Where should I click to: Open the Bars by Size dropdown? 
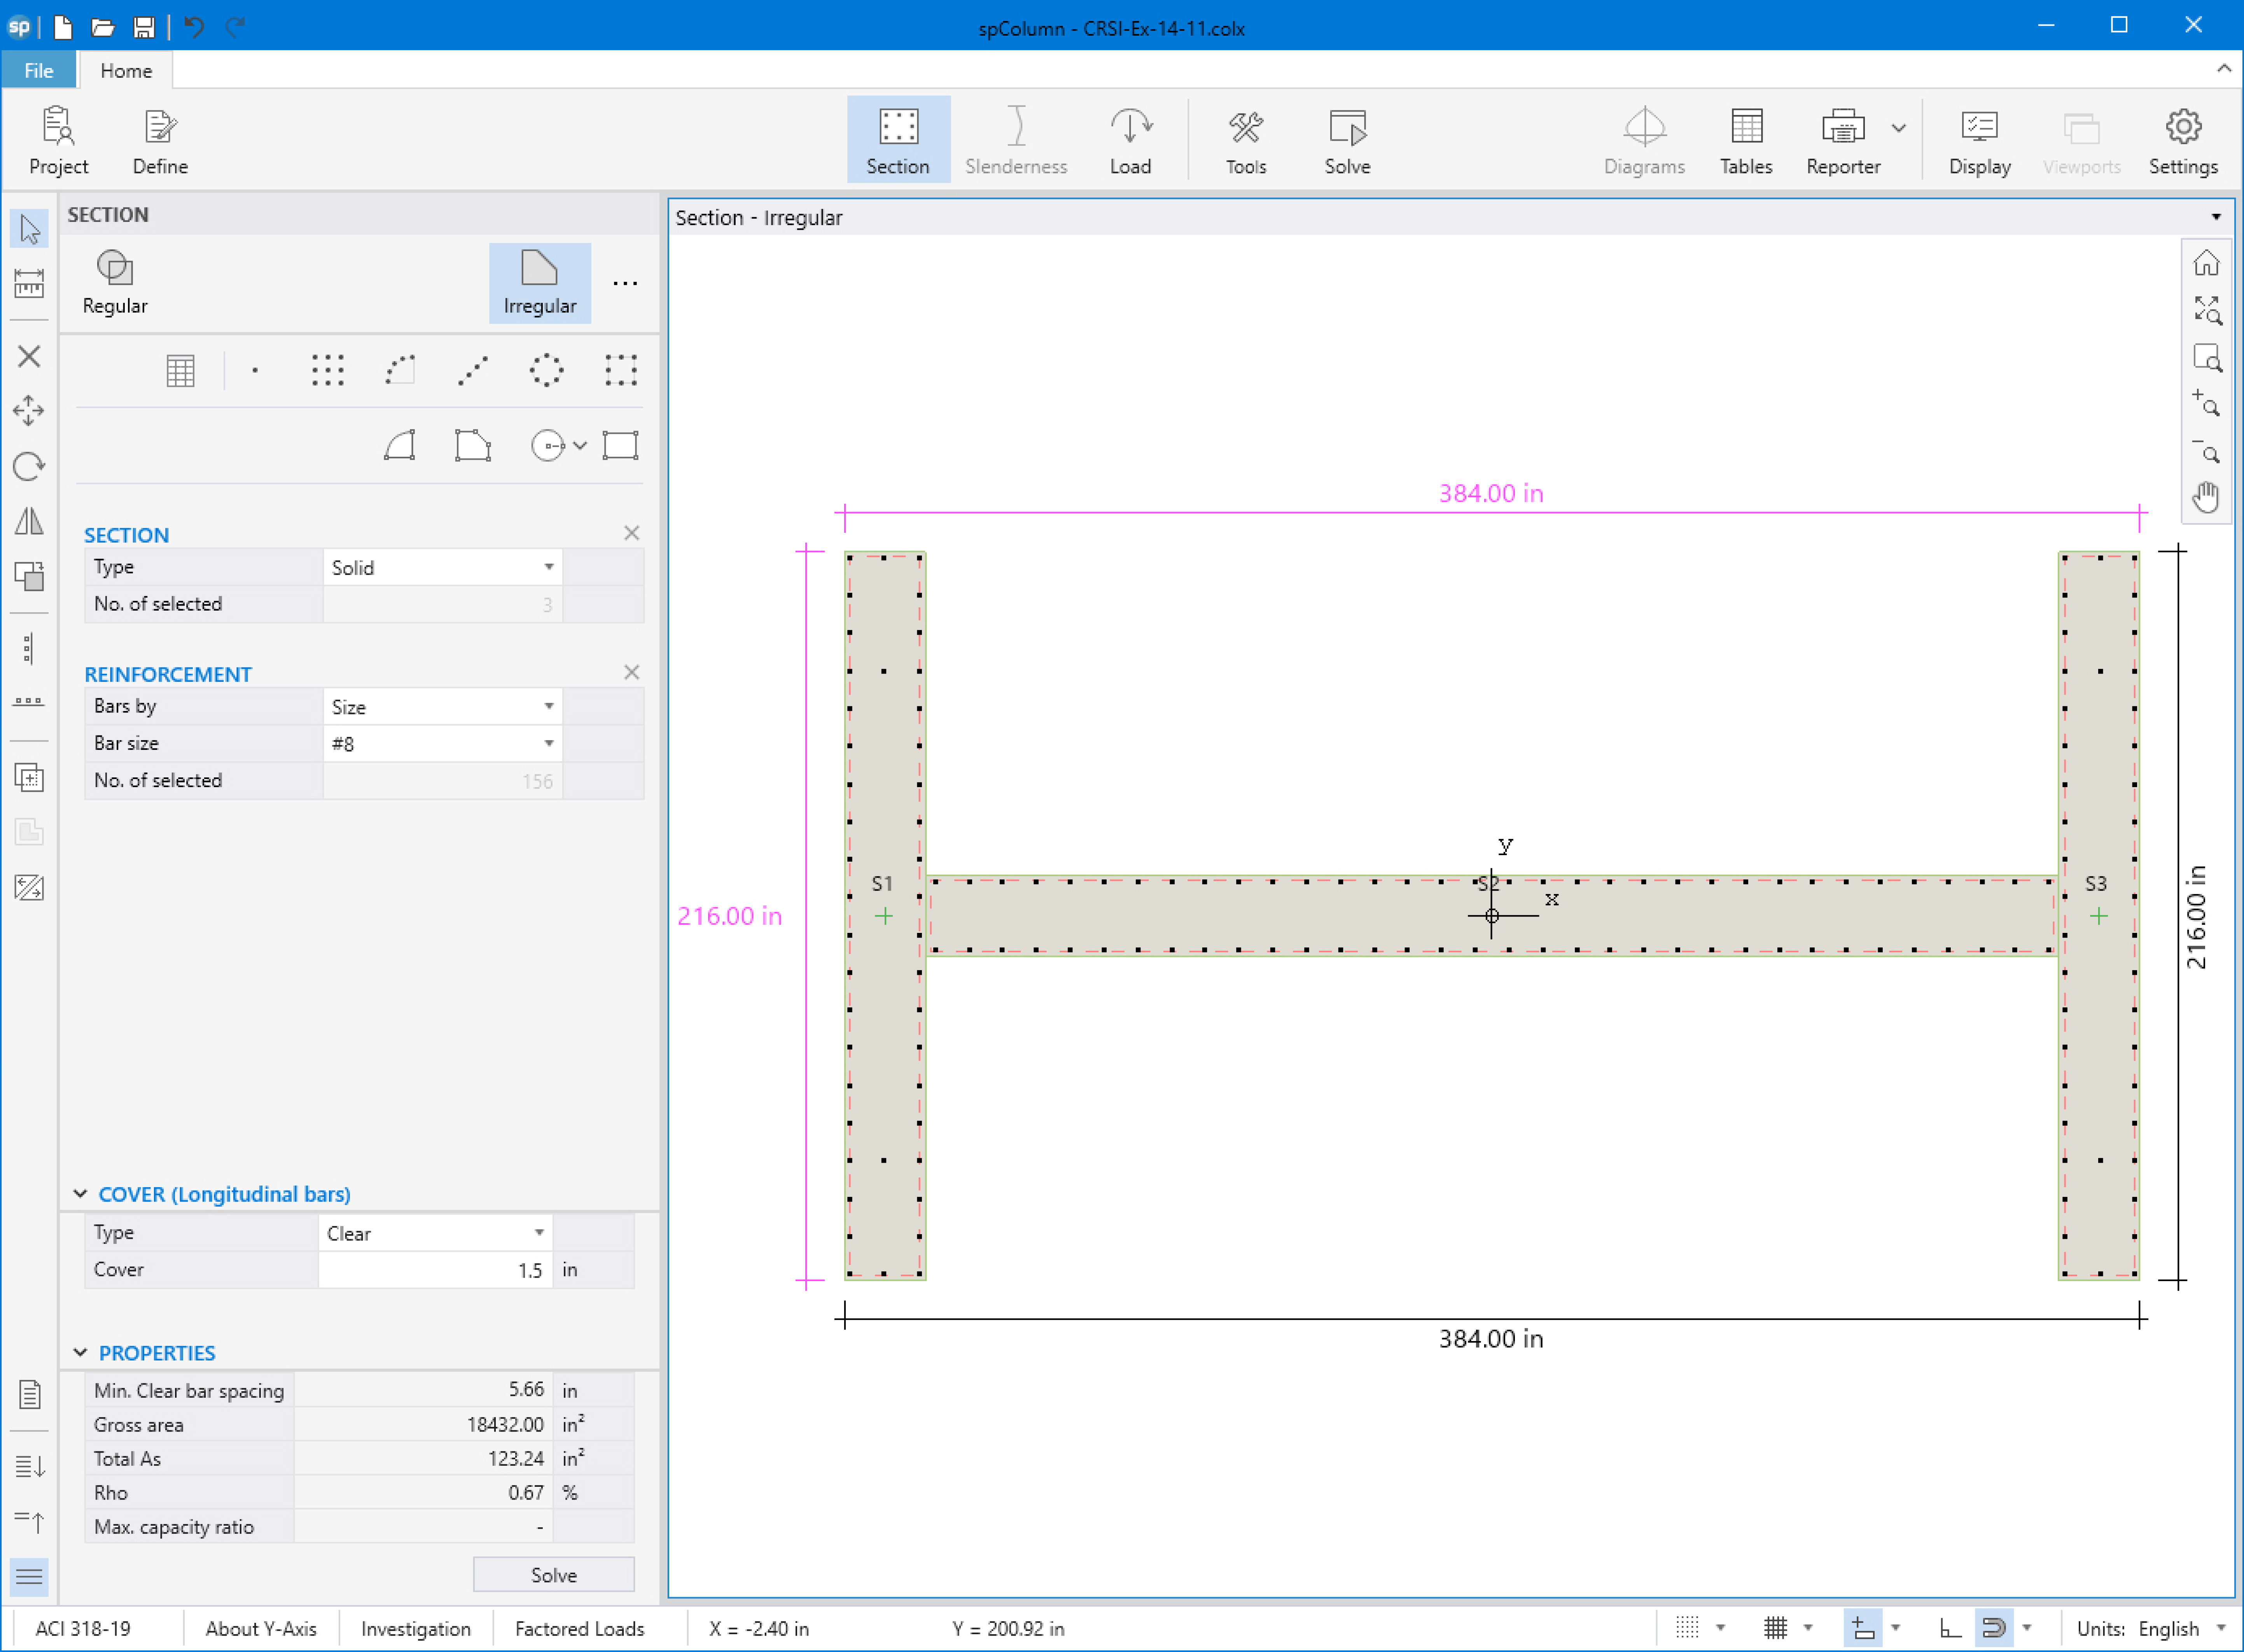pos(442,707)
